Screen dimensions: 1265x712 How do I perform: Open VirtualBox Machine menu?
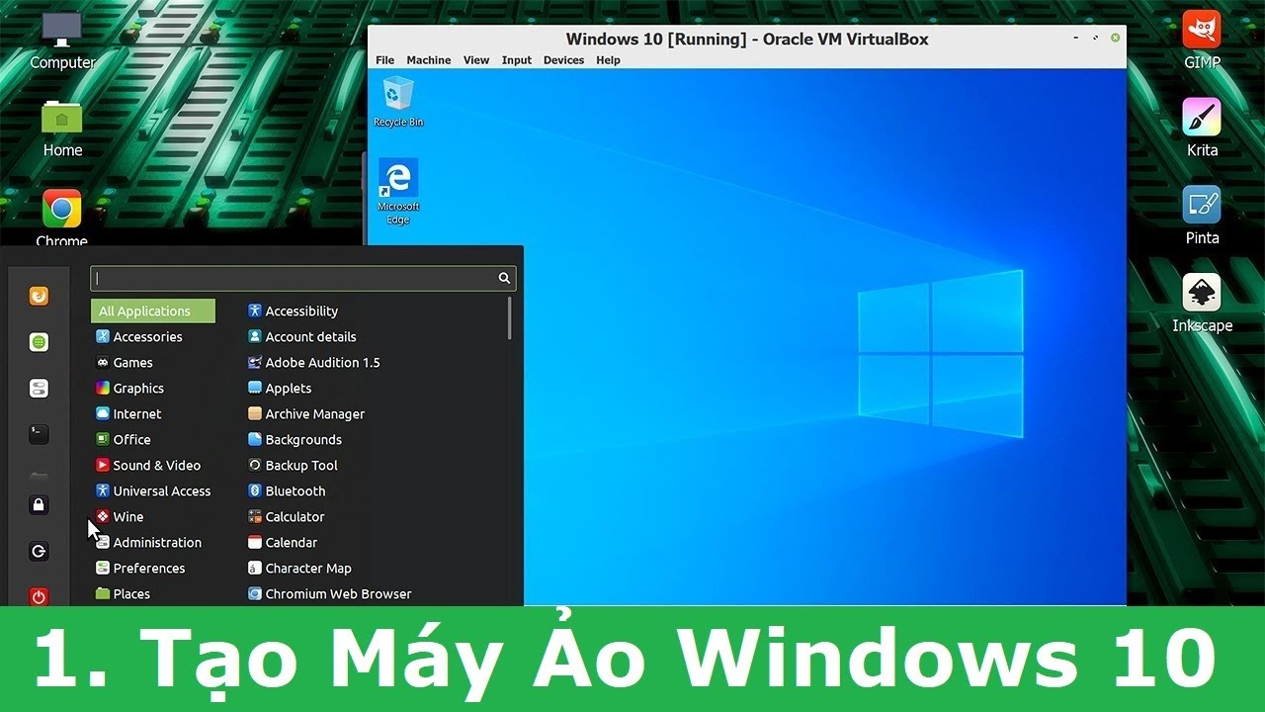pyautogui.click(x=429, y=60)
